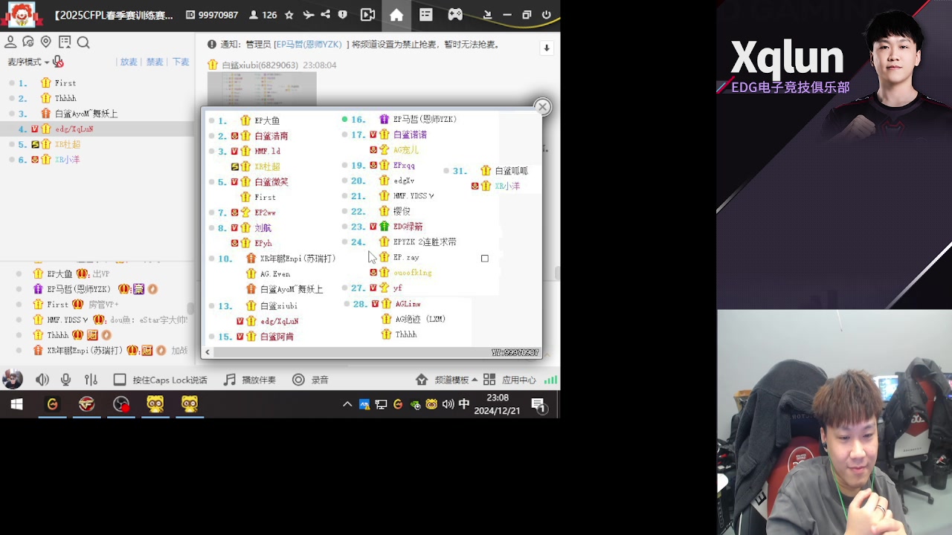Open the games controller tab
952x535 pixels.
455,15
